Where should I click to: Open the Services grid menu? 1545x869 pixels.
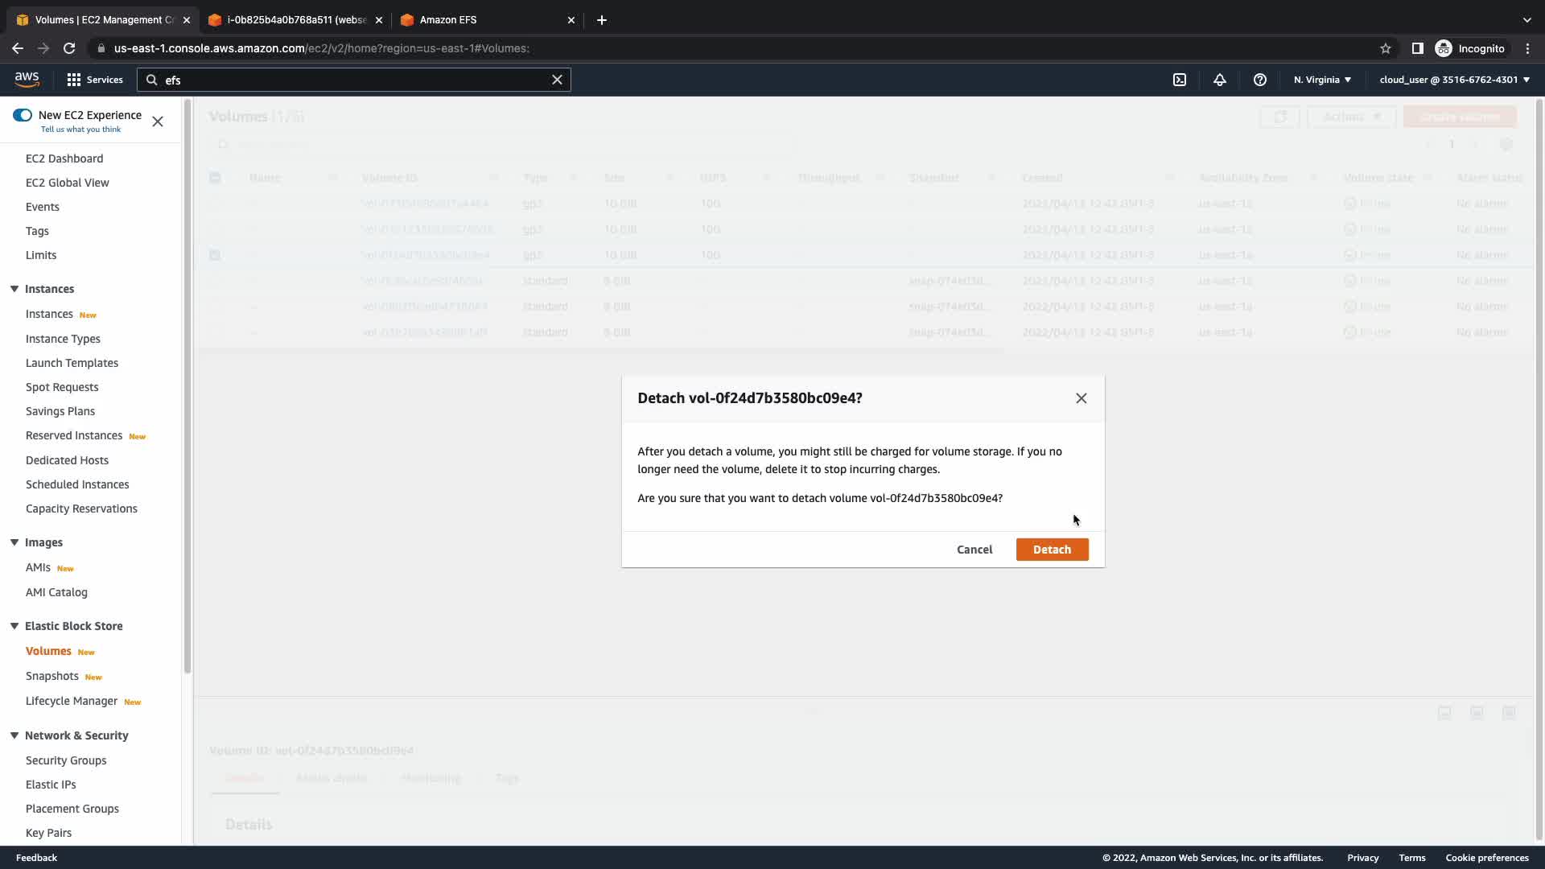tap(95, 80)
